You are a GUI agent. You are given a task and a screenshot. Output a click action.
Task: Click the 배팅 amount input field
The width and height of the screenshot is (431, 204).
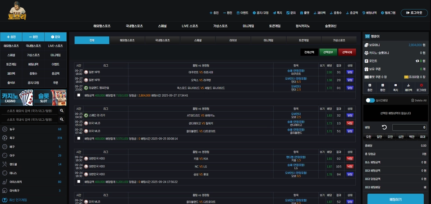click(409, 127)
